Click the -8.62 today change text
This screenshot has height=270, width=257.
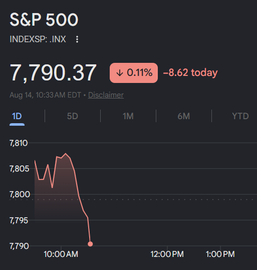point(190,72)
